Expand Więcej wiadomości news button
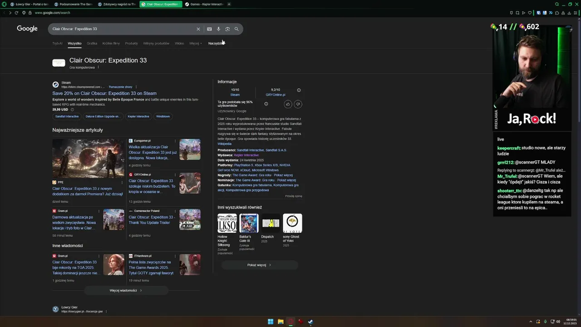This screenshot has width=581, height=327. point(126,290)
